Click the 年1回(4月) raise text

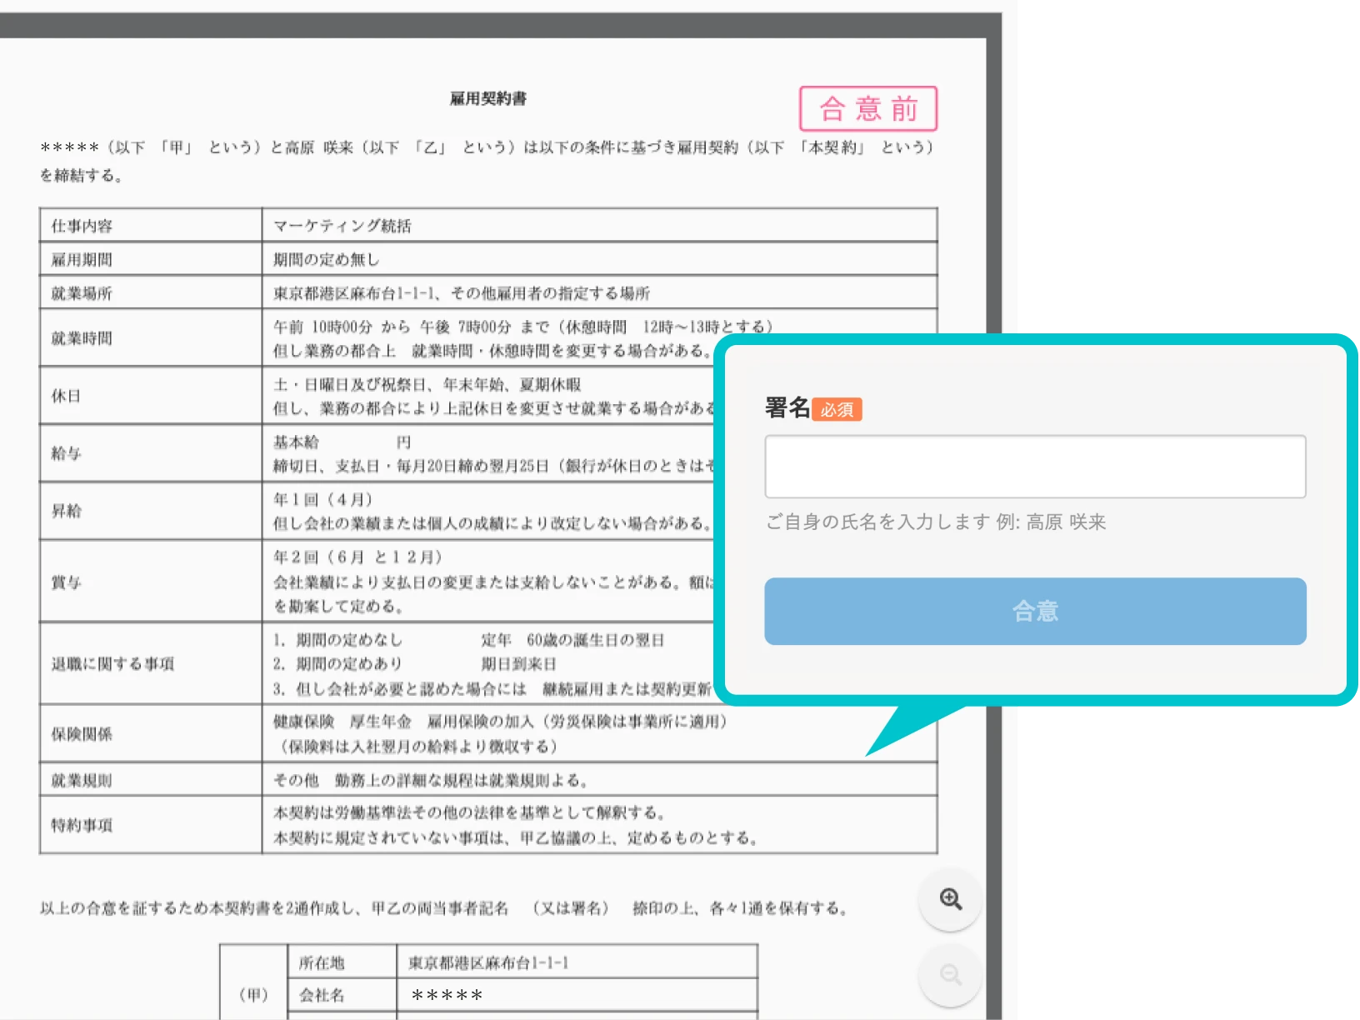[323, 499]
